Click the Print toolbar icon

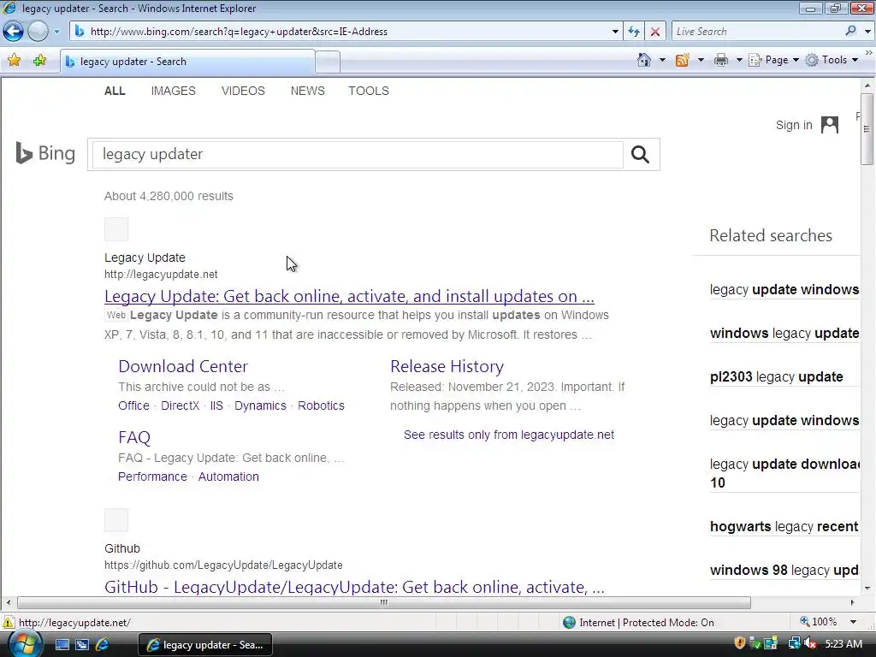(721, 60)
